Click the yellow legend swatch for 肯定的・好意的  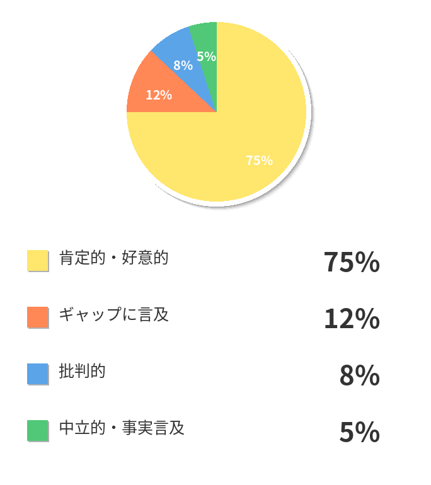tap(38, 260)
